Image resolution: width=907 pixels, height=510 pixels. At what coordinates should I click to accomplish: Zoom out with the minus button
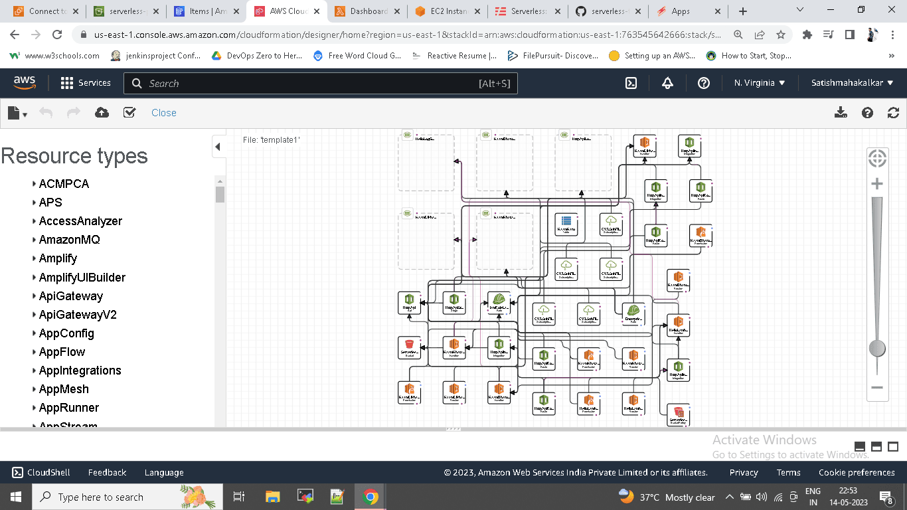[x=877, y=387]
